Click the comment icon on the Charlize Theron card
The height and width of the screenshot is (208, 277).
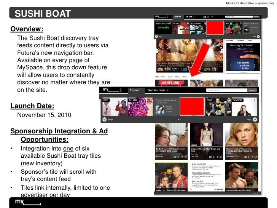tap(245, 157)
